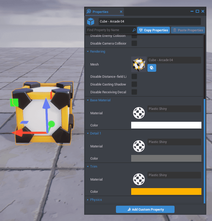Enable Disable Camera Collision checkbox
212x221 pixels.
pos(134,44)
